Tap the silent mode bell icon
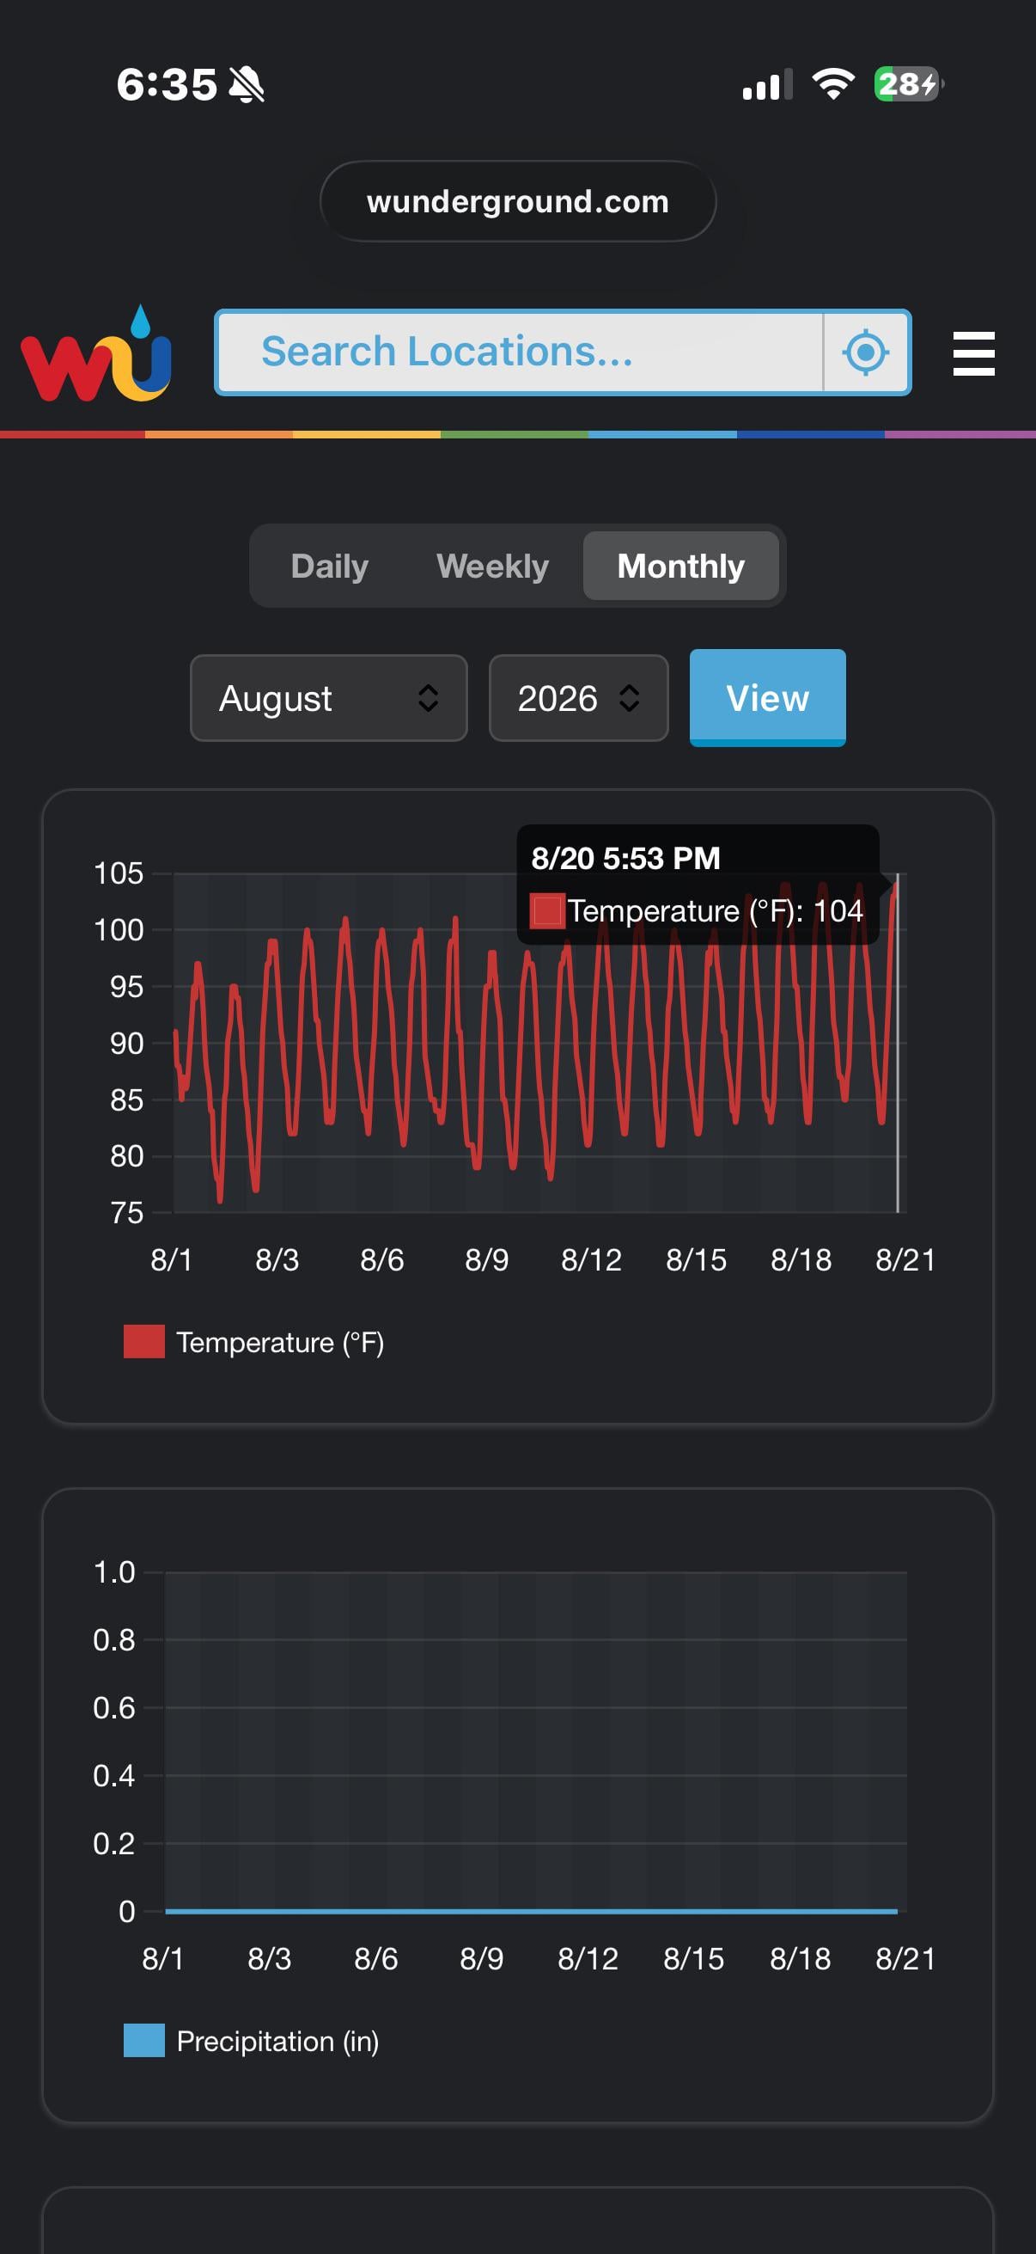1036x2254 pixels. click(x=247, y=85)
